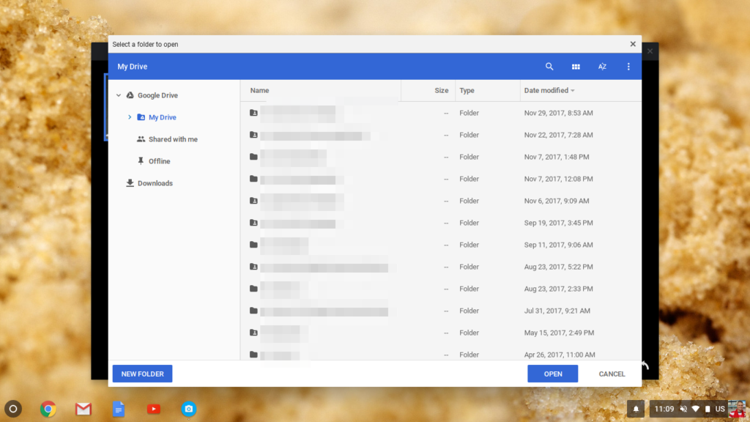This screenshot has height=422, width=750.
Task: Toggle the file list to grid view
Action: 576,66
